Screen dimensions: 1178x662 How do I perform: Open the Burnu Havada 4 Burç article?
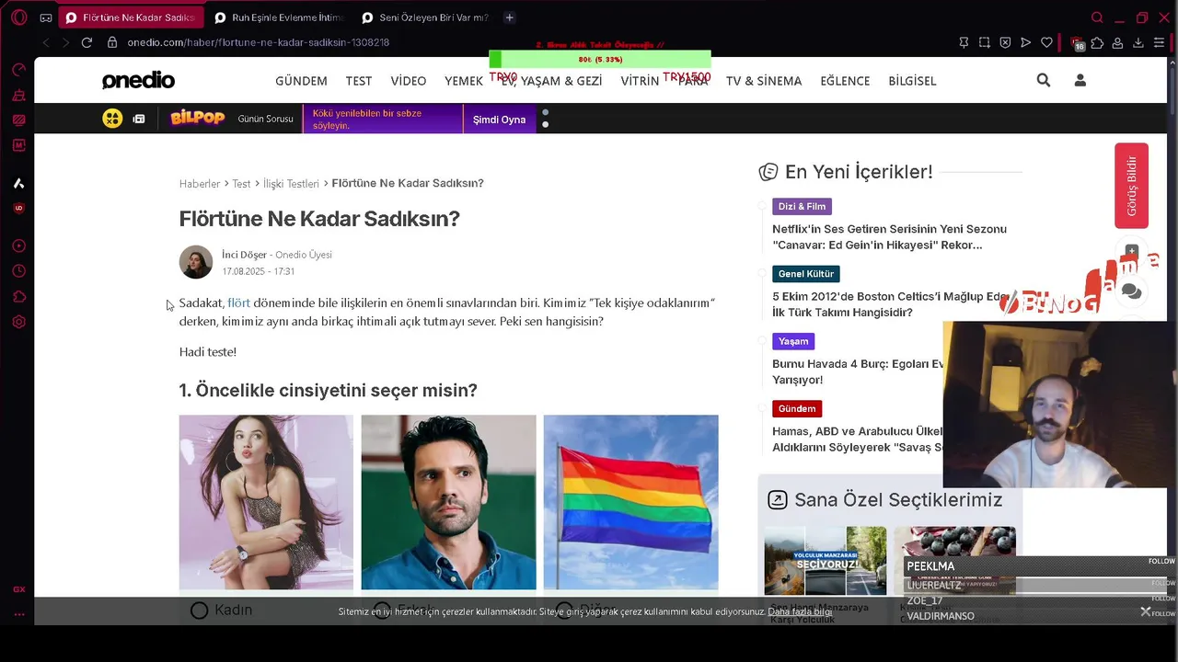(858, 371)
